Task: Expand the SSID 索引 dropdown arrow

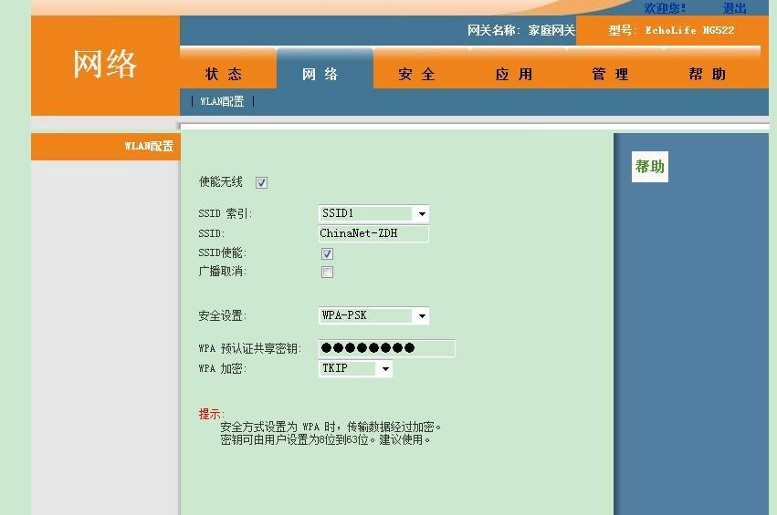Action: (x=422, y=213)
